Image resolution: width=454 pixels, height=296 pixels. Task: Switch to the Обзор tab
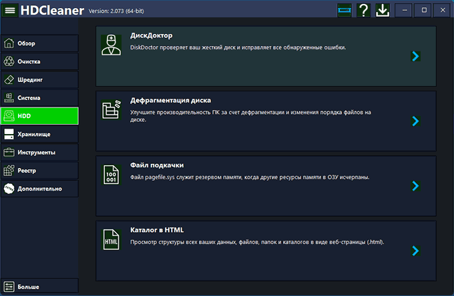(39, 43)
